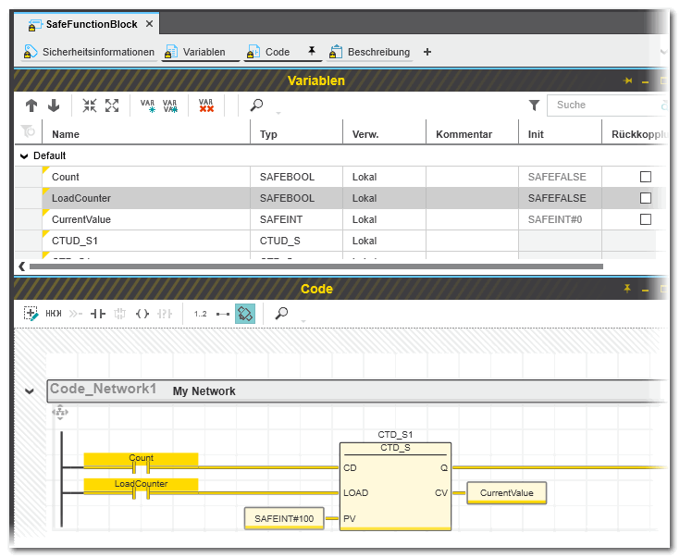Screen dimensions: 680x558
Task: Tick the LoadCounter Rückkopplung checkbox
Action: [646, 198]
